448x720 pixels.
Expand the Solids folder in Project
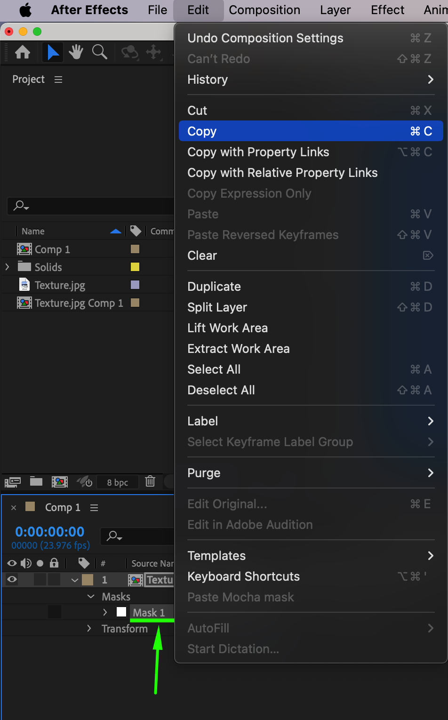(x=7, y=267)
